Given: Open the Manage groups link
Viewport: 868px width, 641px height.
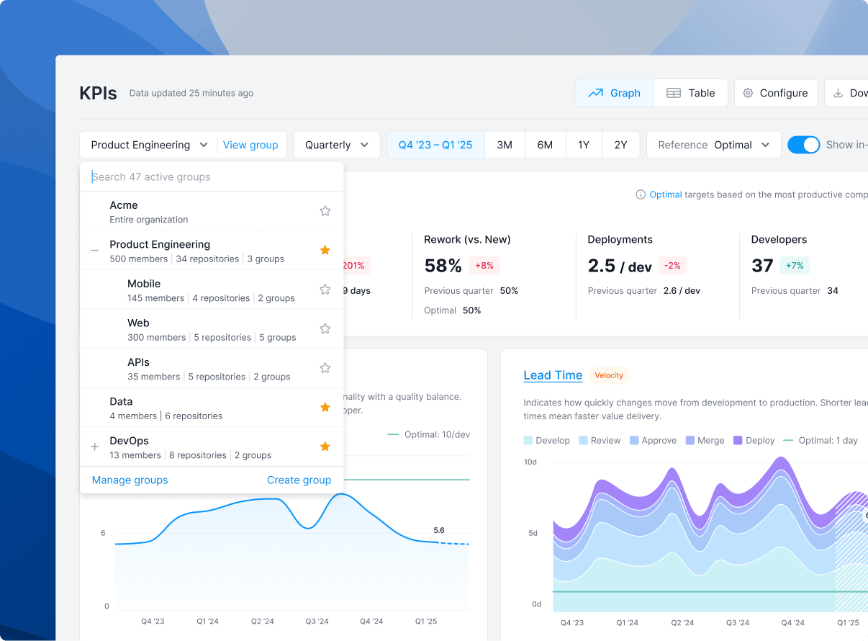Looking at the screenshot, I should 130,480.
